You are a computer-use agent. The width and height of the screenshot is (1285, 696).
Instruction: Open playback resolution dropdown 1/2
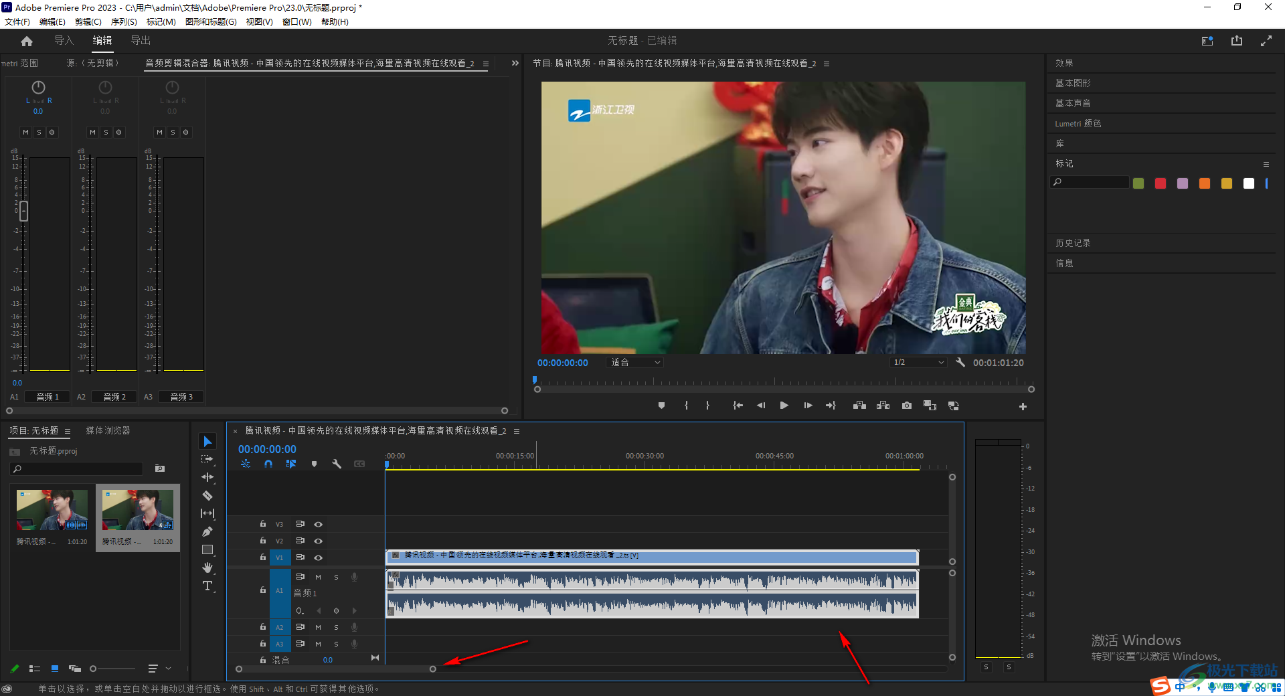[918, 362]
